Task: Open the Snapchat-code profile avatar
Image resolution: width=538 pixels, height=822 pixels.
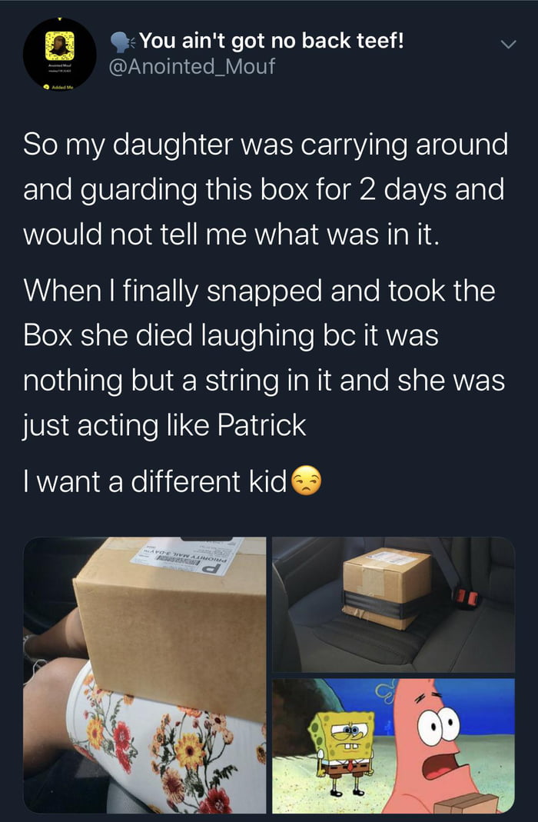Action: 59,54
